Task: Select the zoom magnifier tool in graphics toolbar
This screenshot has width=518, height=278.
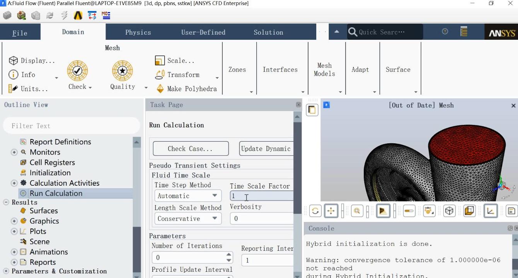Action: [357, 211]
